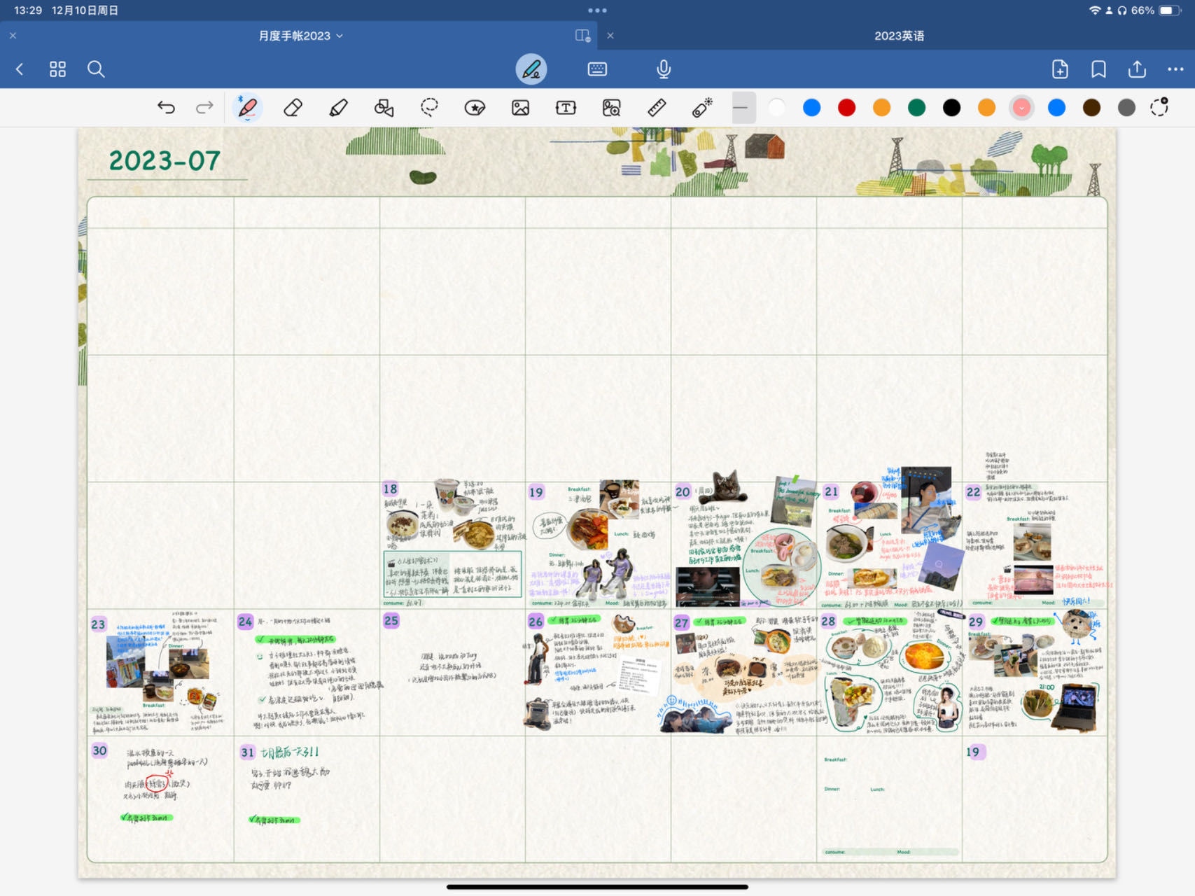1195x896 pixels.
Task: Open the share and export button
Action: coord(1137,69)
